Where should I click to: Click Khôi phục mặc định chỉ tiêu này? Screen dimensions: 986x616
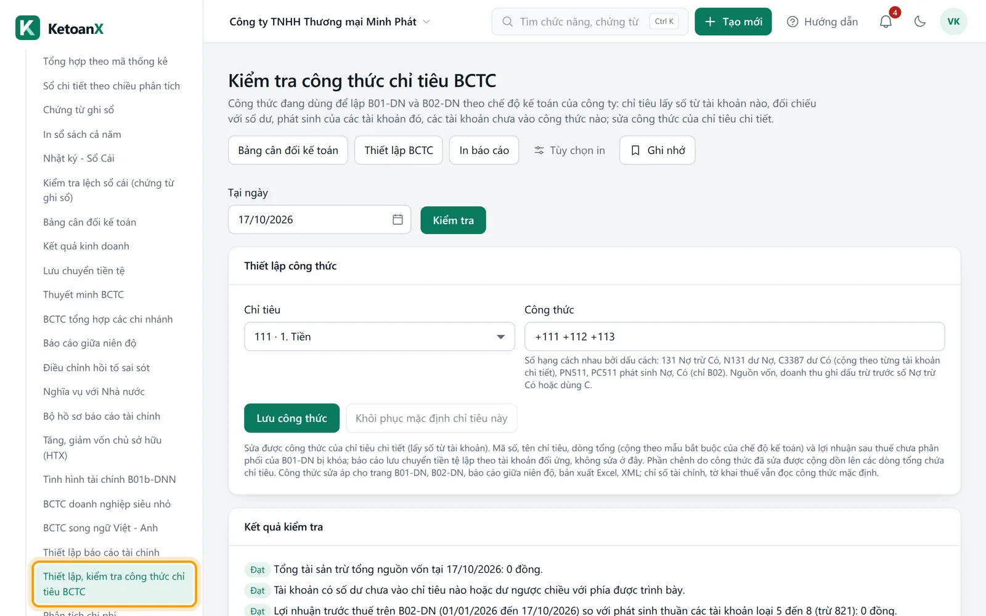pos(431,418)
